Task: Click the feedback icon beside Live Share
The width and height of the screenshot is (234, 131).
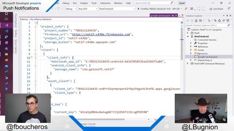Action: [x=229, y=9]
